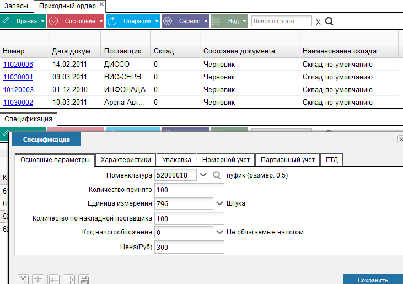Close the Приходный ордер tab
The image size is (403, 284).
coord(102,4)
